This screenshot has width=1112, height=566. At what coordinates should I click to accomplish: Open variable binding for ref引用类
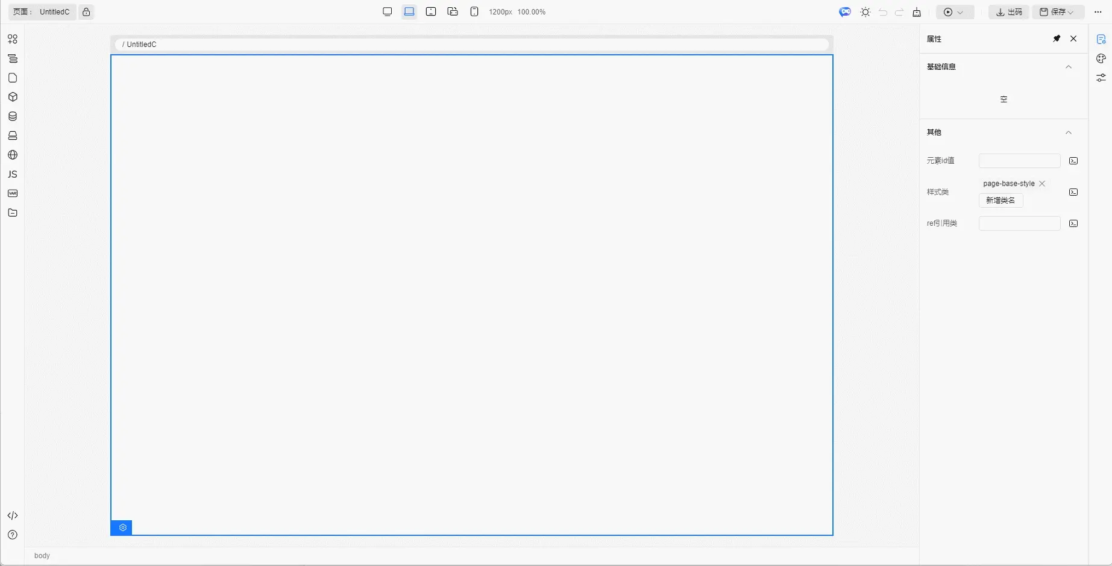(1073, 223)
